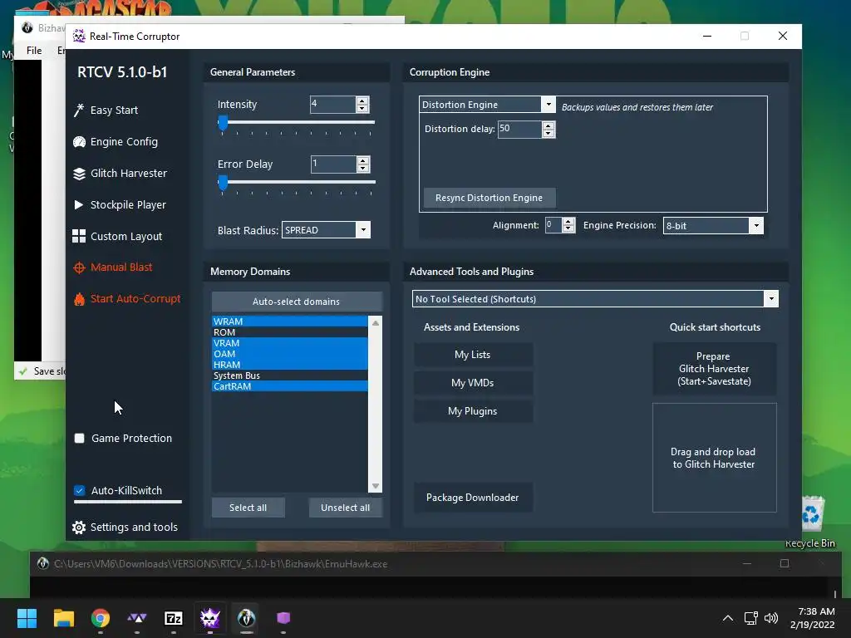Viewport: 851px width, 638px height.
Task: Switch to BizHawk taskbar icon
Action: [246, 618]
